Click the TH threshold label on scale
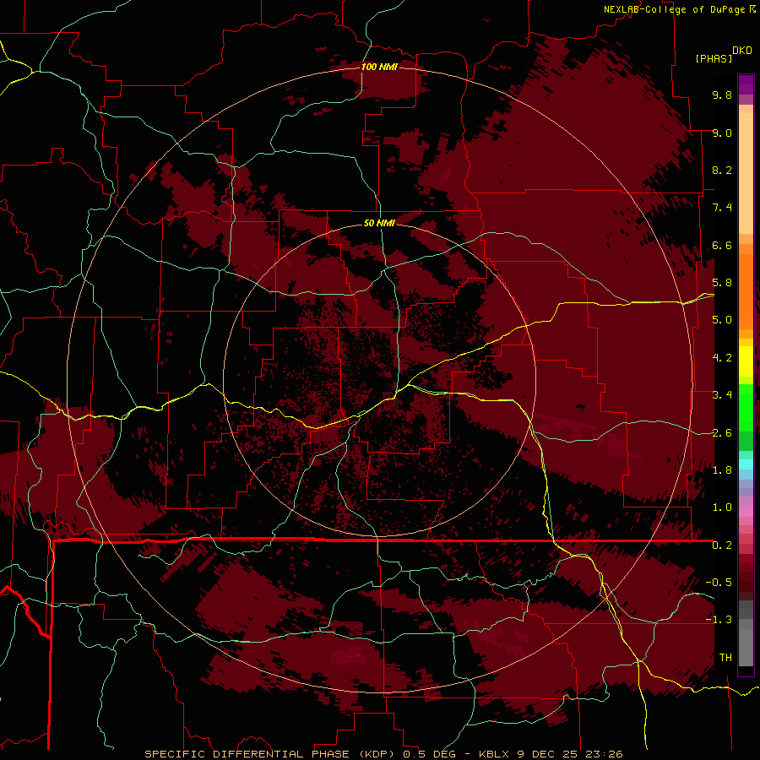This screenshot has width=760, height=760. point(725,658)
